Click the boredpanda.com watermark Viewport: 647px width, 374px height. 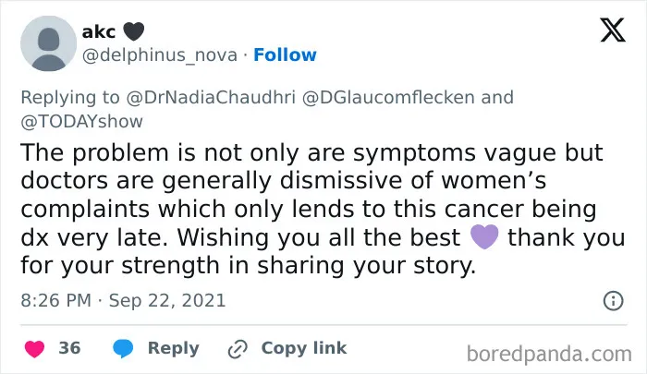coord(549,354)
